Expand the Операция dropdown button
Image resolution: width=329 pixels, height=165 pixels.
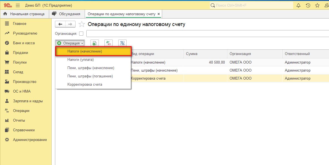pos(70,43)
